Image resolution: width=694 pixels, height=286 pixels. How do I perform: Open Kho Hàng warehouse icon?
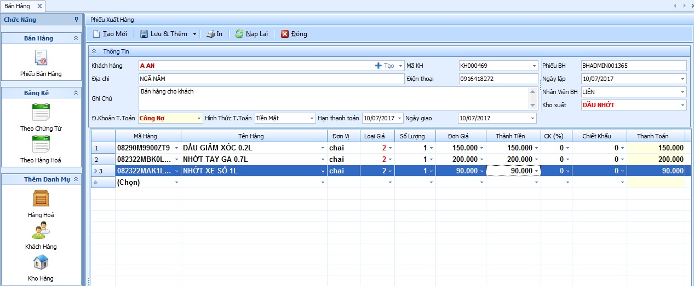click(x=41, y=262)
